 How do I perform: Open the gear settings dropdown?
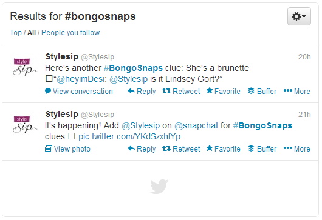[x=299, y=16]
